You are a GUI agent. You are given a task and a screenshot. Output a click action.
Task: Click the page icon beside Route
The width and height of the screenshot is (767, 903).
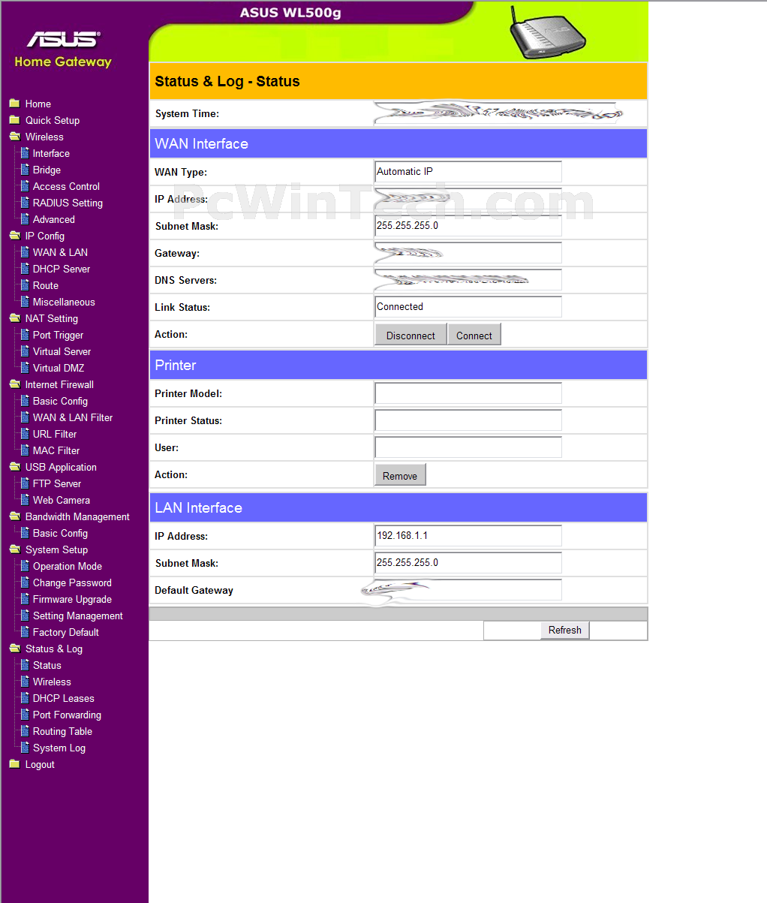[x=25, y=285]
